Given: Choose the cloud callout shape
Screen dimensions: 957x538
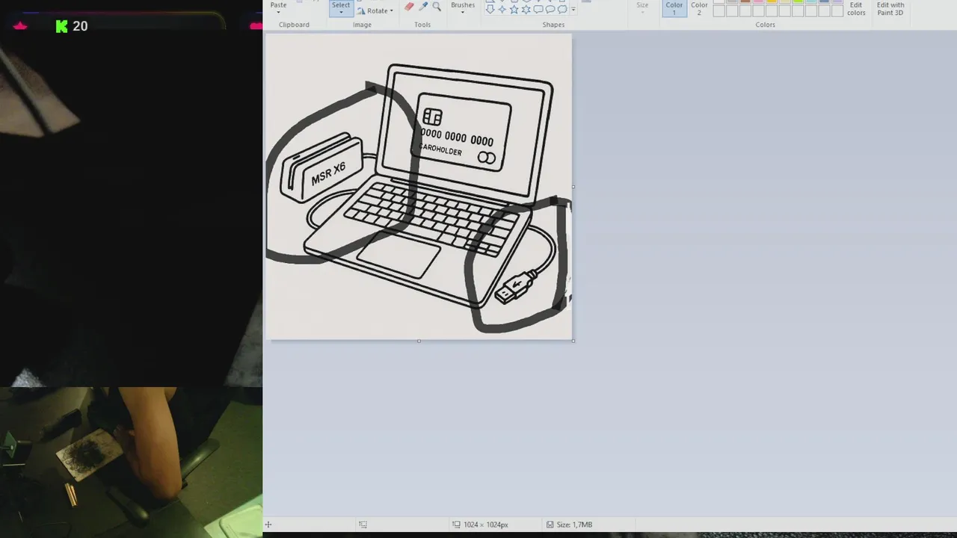Looking at the screenshot, I should click(x=562, y=10).
